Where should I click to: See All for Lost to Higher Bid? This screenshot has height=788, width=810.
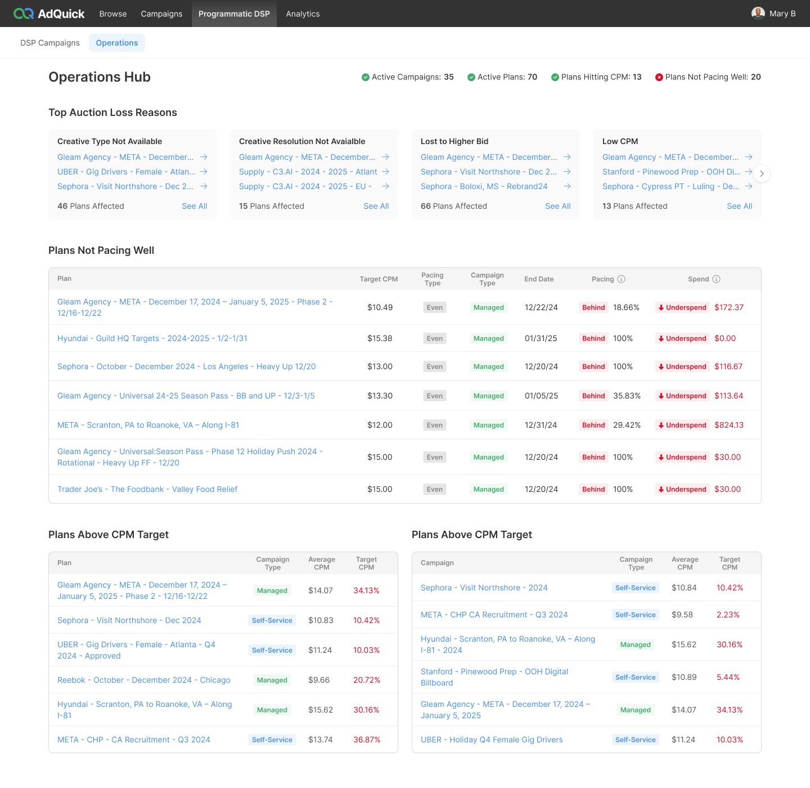point(558,206)
